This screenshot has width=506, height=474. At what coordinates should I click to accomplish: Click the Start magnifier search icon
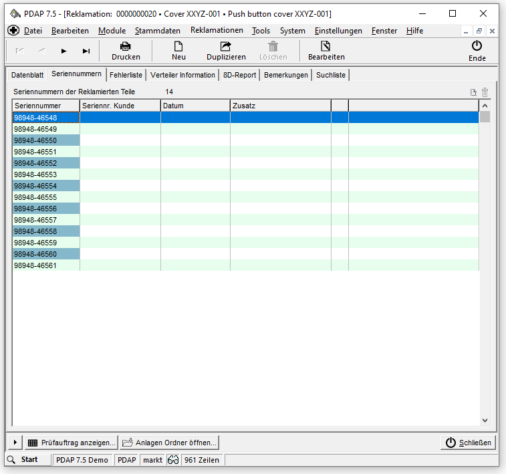[11, 459]
